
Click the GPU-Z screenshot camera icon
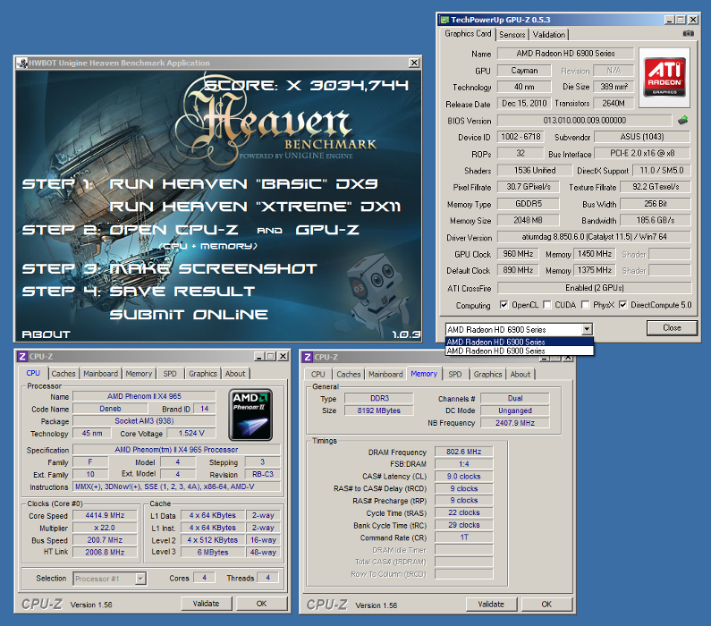point(688,34)
